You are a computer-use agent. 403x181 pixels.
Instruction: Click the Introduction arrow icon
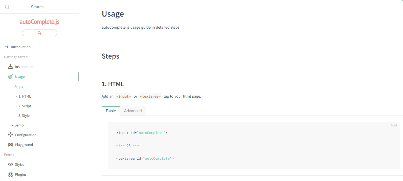[x=7, y=47]
